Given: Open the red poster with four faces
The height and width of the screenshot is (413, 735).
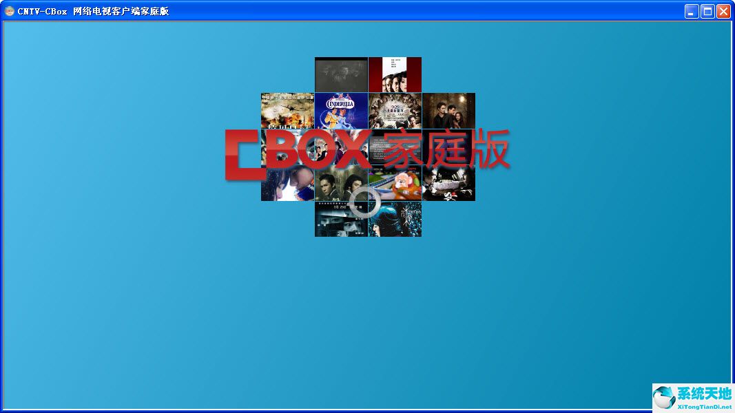Looking at the screenshot, I should [395, 74].
